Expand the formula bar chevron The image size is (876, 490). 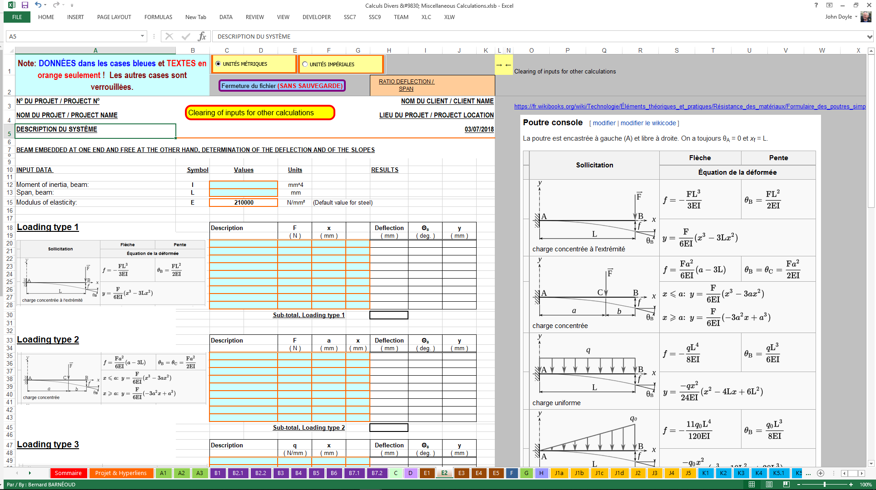[x=869, y=37]
